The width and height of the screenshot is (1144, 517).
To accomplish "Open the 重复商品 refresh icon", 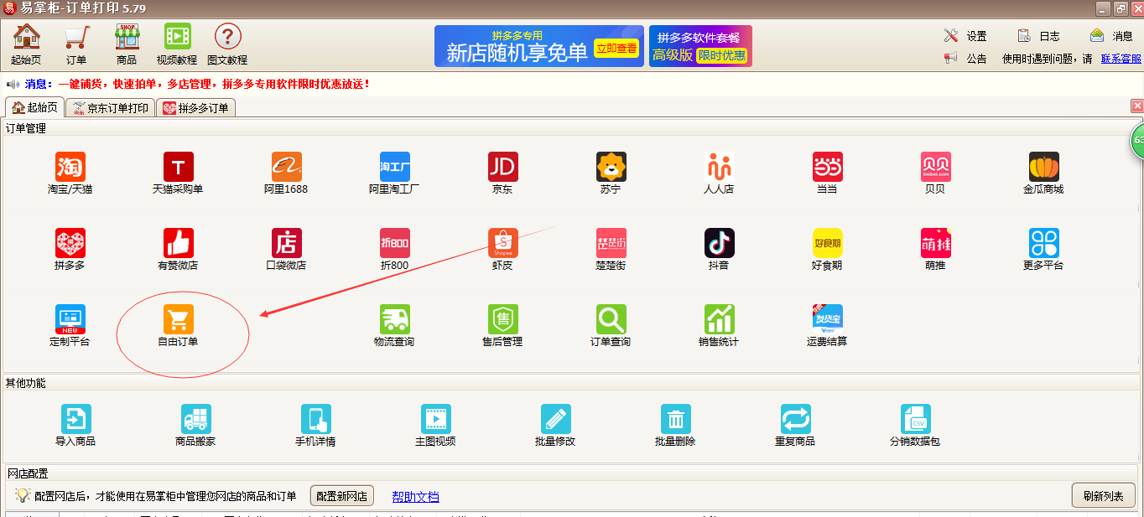I will [796, 419].
